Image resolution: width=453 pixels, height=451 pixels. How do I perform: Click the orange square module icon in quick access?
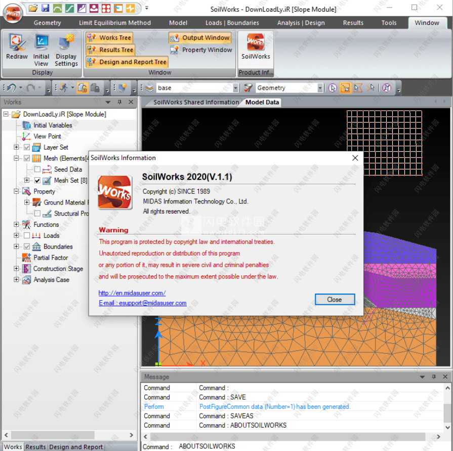118,8
